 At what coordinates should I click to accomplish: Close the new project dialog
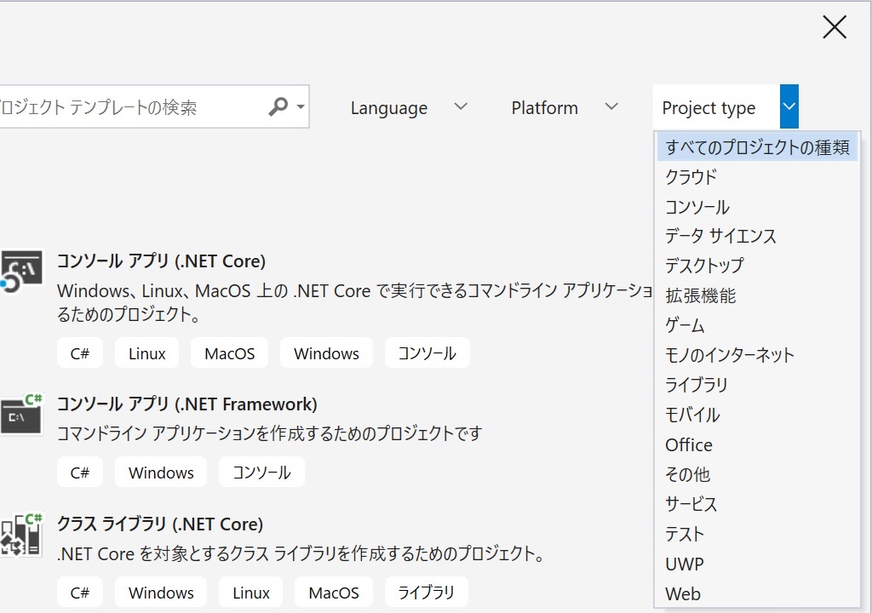(x=835, y=26)
